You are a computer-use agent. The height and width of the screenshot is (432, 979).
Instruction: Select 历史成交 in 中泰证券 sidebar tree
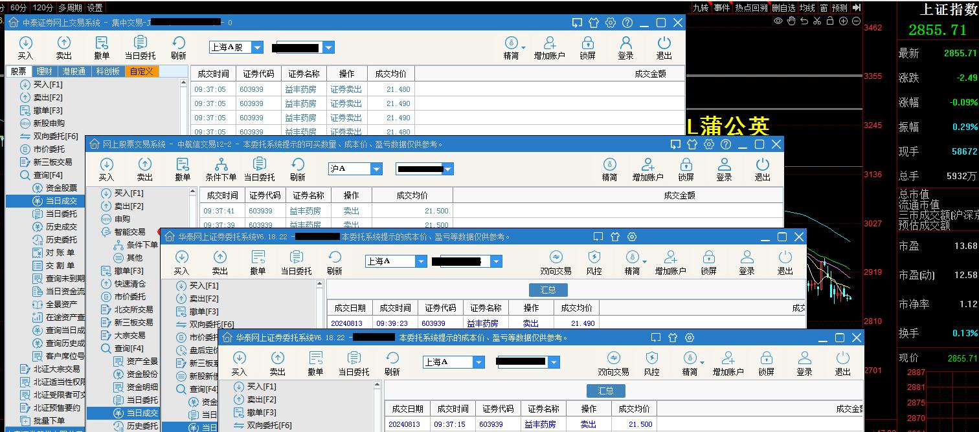(x=61, y=226)
